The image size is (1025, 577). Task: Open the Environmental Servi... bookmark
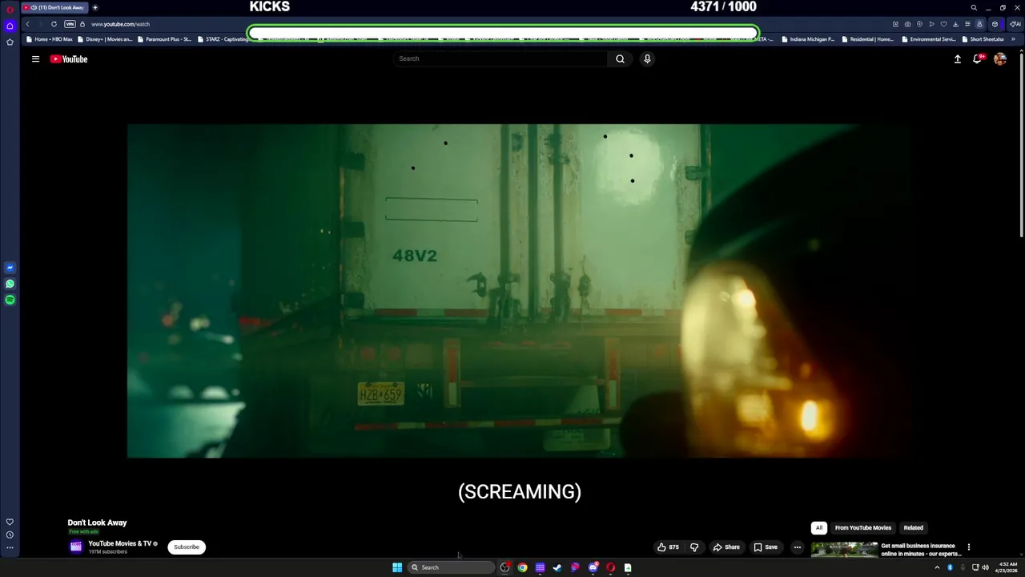[929, 39]
